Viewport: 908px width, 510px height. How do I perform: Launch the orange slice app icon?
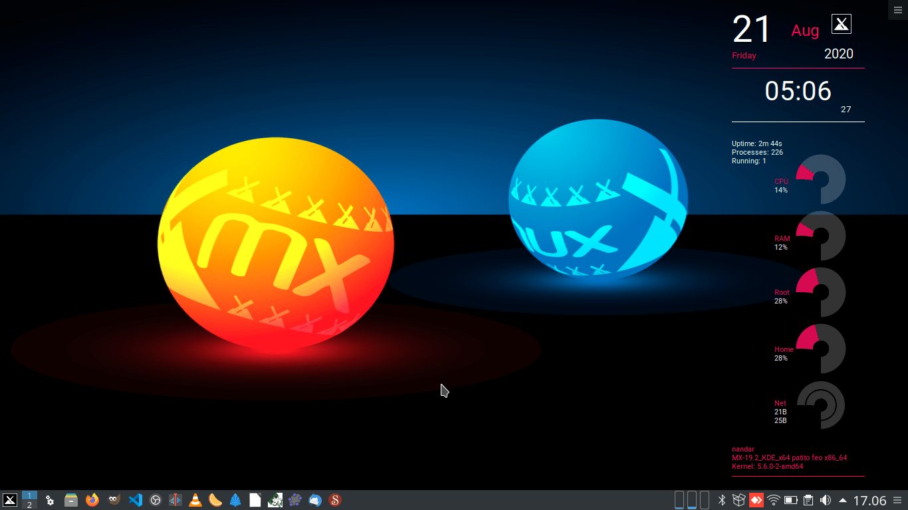click(x=215, y=500)
